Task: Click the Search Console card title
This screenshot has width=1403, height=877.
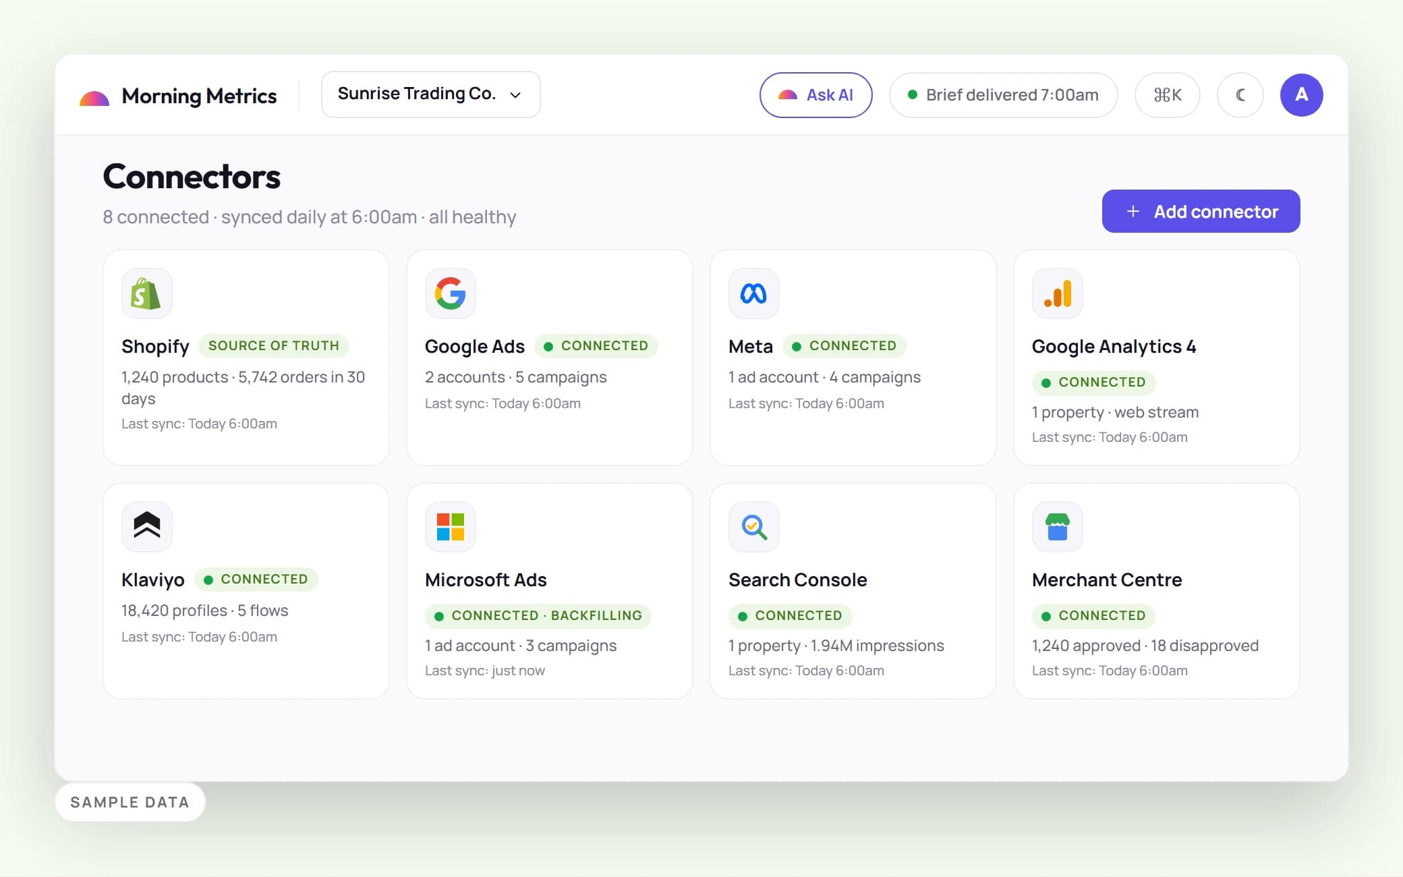Action: click(797, 579)
